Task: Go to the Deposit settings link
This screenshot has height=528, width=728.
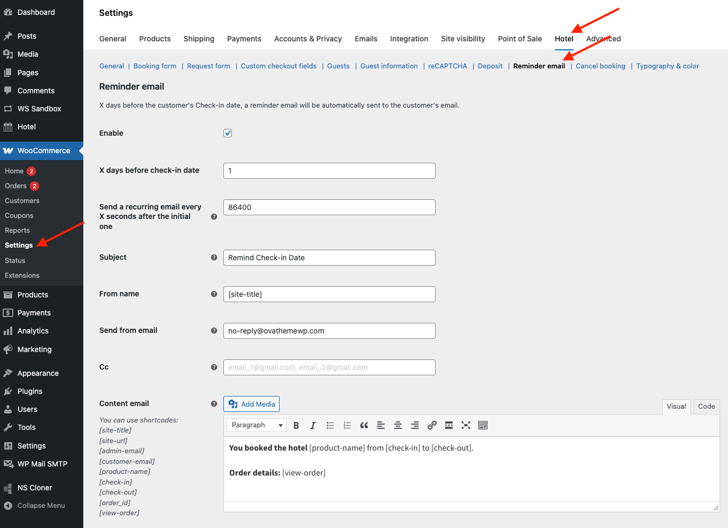Action: (x=490, y=66)
